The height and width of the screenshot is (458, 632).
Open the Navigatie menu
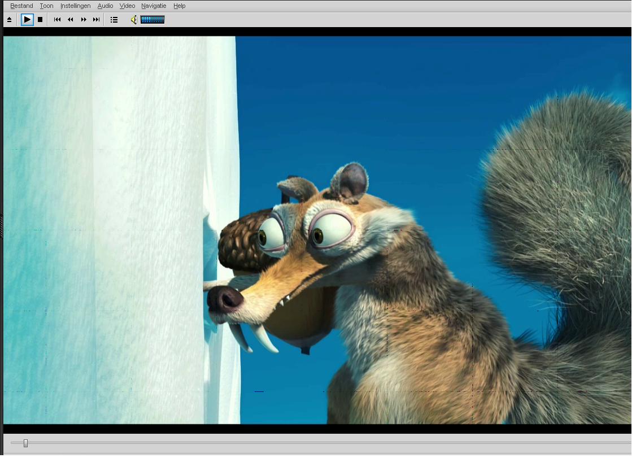click(x=154, y=6)
